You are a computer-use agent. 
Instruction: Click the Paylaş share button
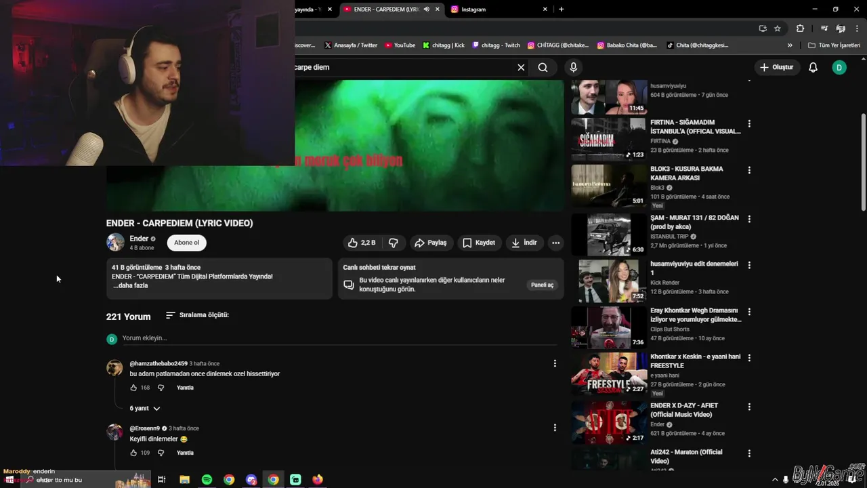(431, 243)
